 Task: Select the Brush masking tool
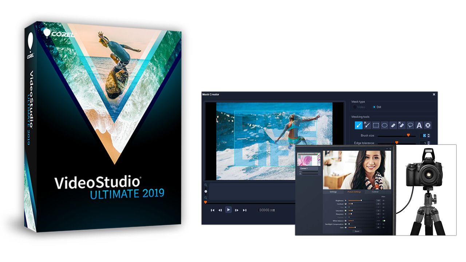[x=359, y=125]
